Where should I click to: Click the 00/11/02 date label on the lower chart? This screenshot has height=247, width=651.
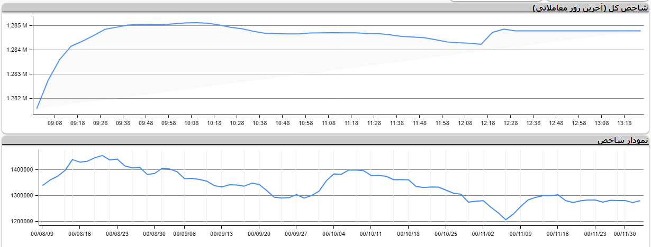point(483,233)
